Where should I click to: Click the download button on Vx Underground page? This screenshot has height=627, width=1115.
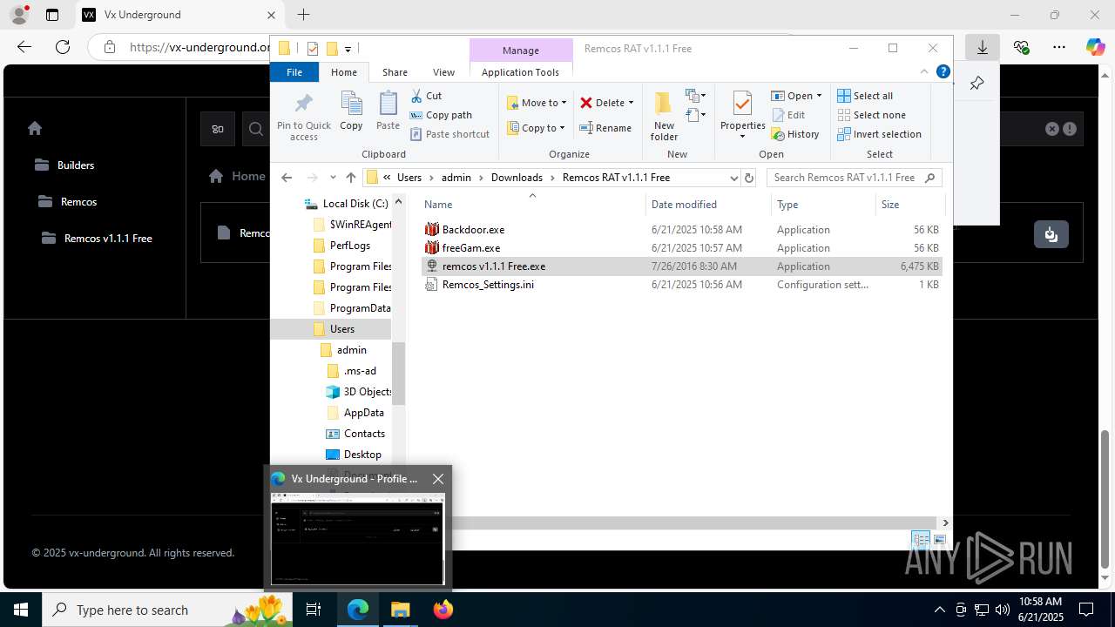click(x=1051, y=234)
